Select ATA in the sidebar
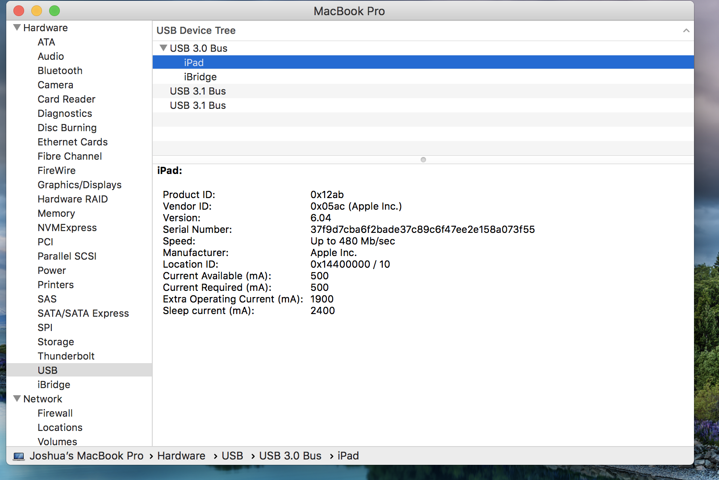Screen dimensions: 719x480 pos(46,42)
